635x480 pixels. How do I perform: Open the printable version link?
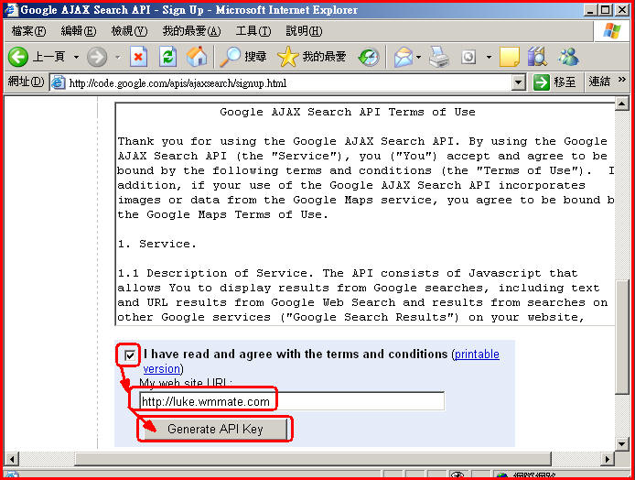(476, 355)
